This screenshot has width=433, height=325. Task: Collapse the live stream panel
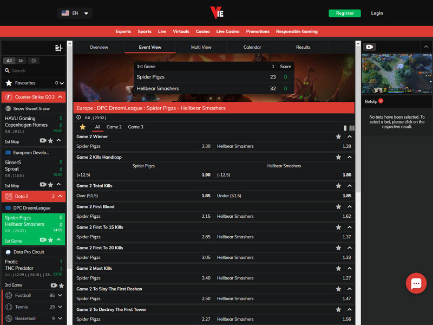426,47
